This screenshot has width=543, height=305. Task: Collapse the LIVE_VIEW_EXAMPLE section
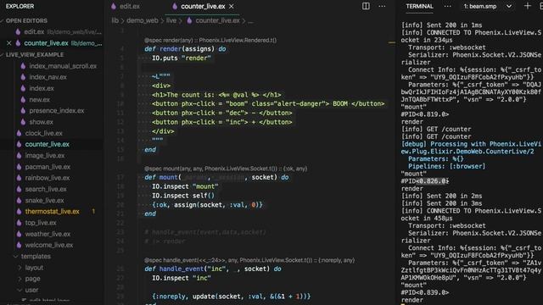[34, 54]
